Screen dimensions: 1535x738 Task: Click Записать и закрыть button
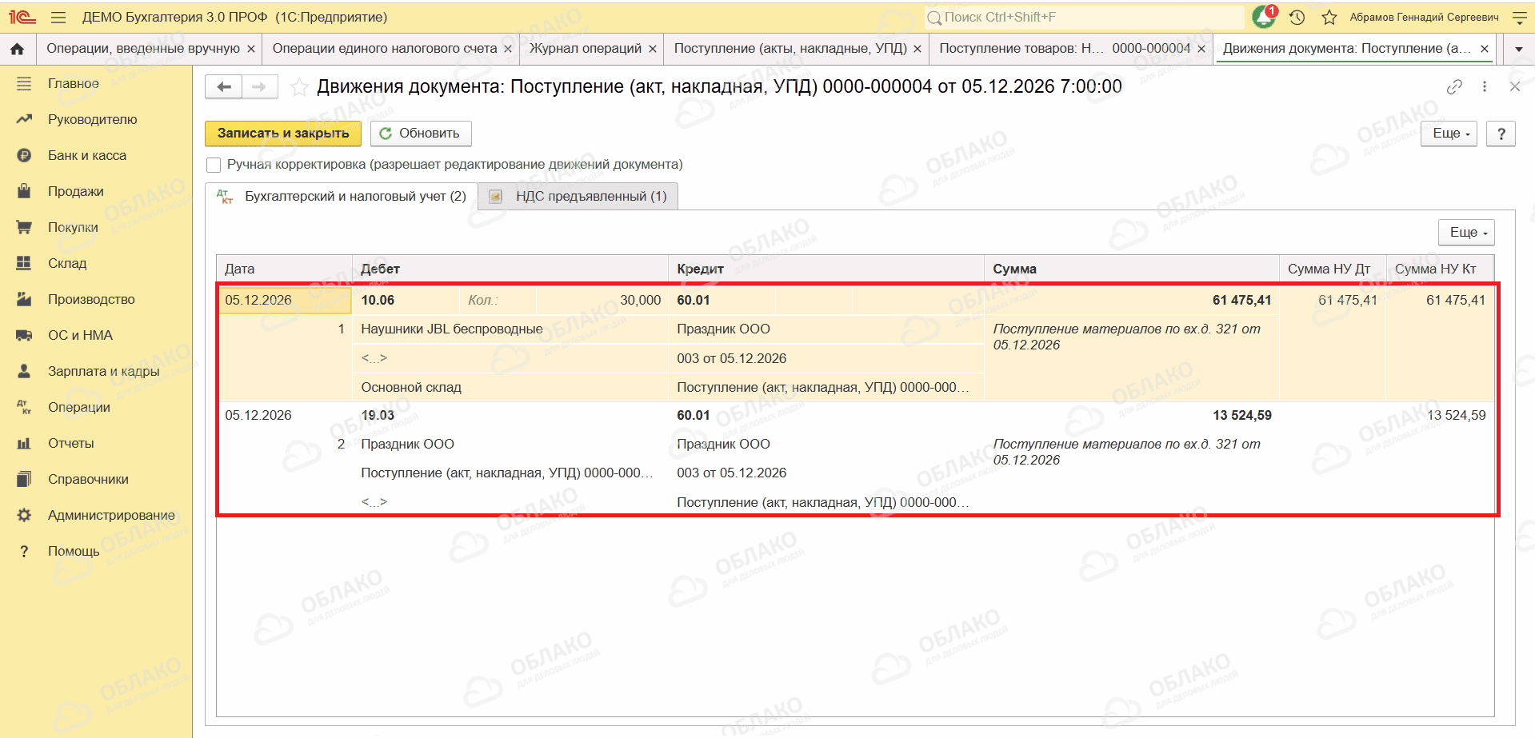click(283, 134)
